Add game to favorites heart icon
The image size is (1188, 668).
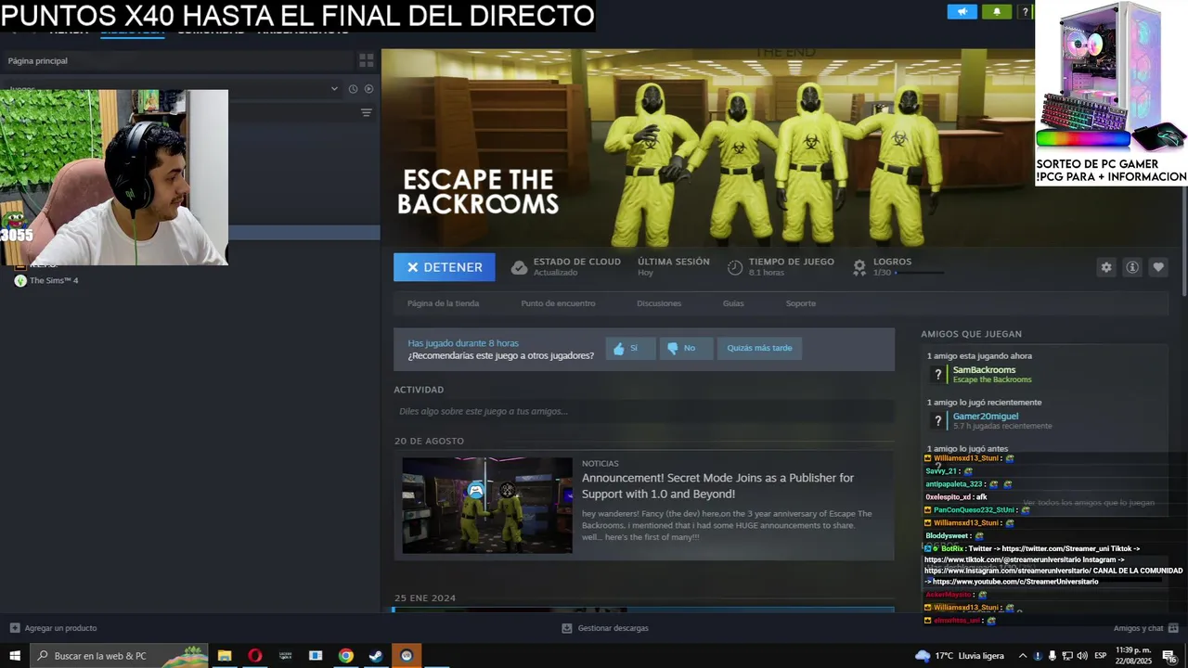(1158, 267)
